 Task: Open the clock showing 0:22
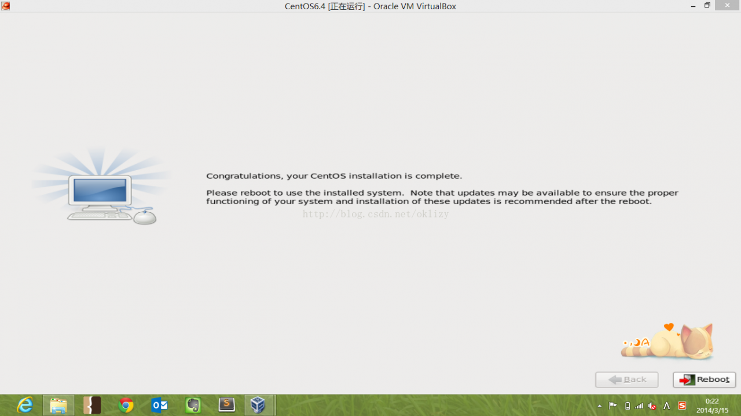click(x=712, y=406)
